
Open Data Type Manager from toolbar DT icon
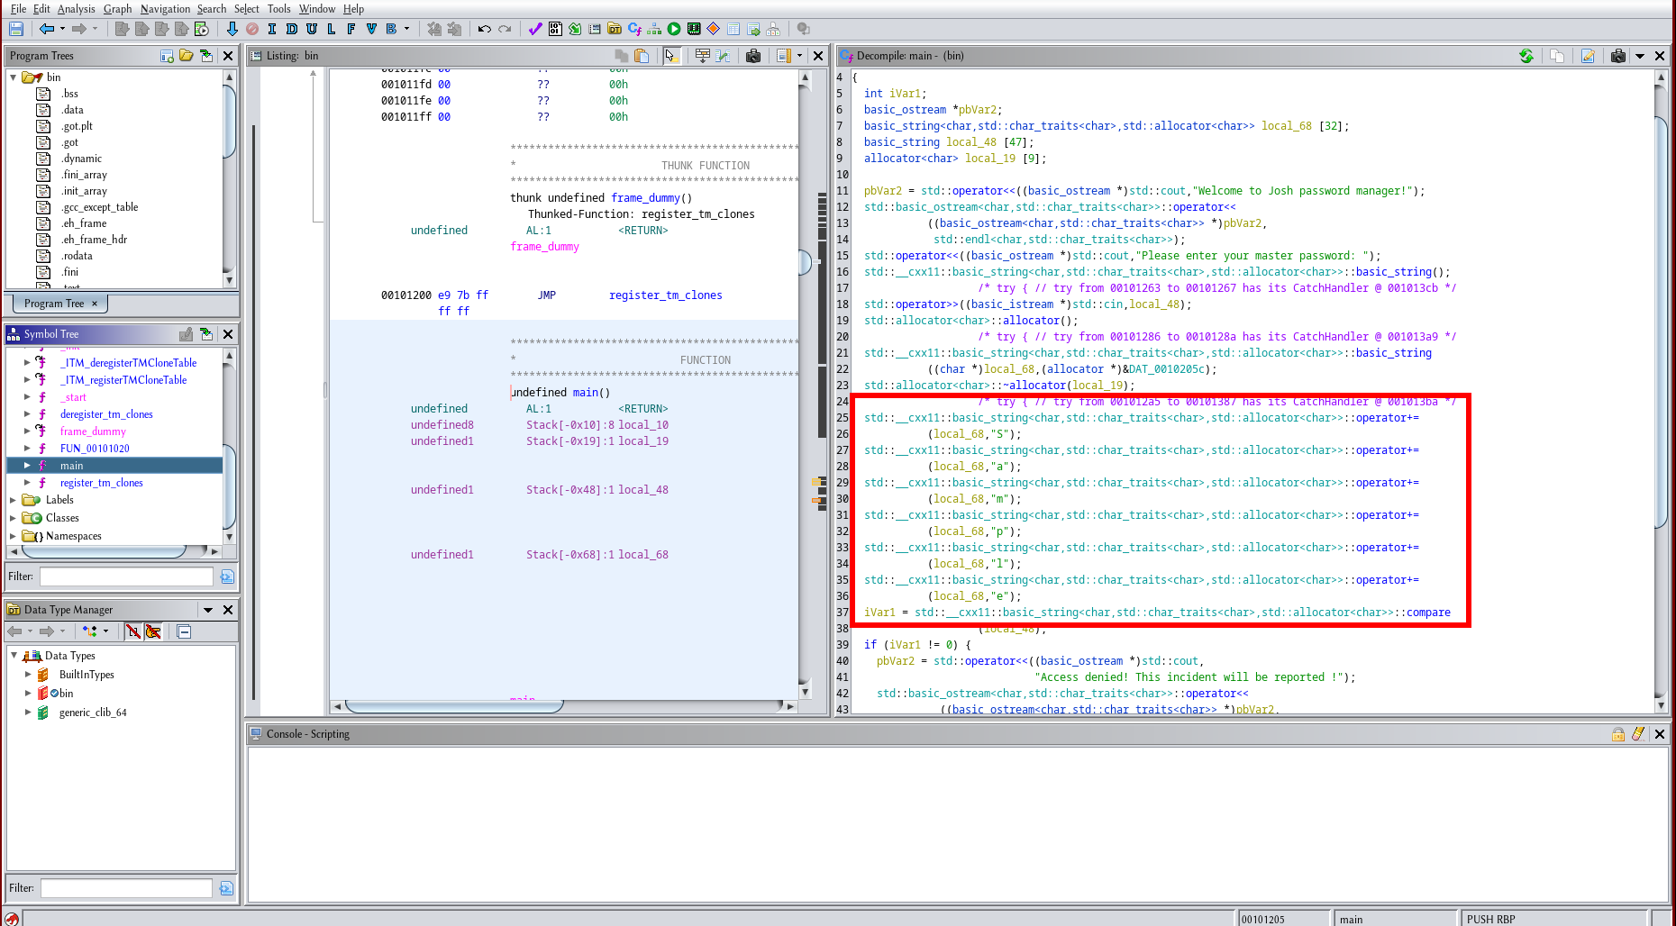click(615, 29)
